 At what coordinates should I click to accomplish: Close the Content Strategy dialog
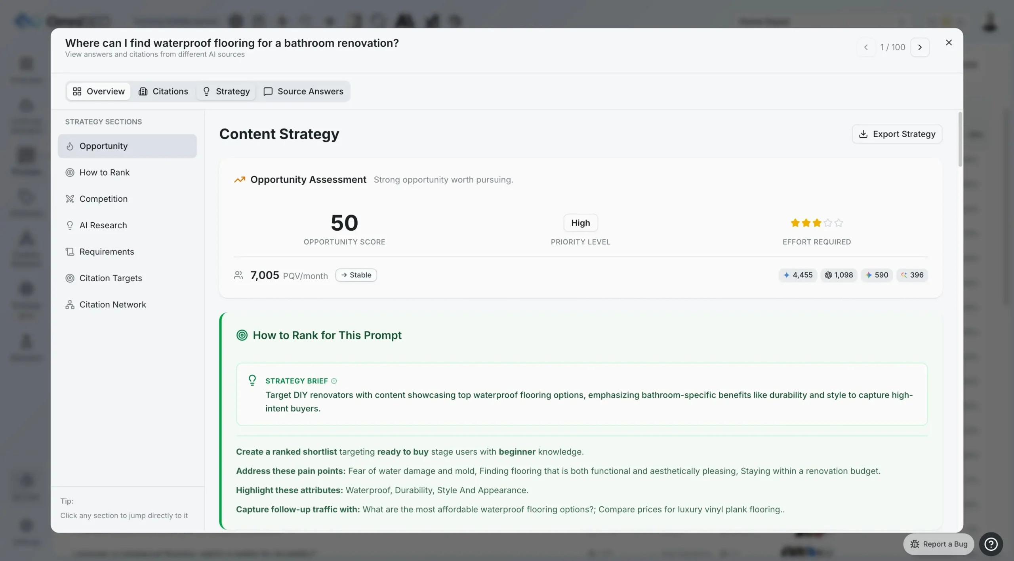pyautogui.click(x=949, y=42)
